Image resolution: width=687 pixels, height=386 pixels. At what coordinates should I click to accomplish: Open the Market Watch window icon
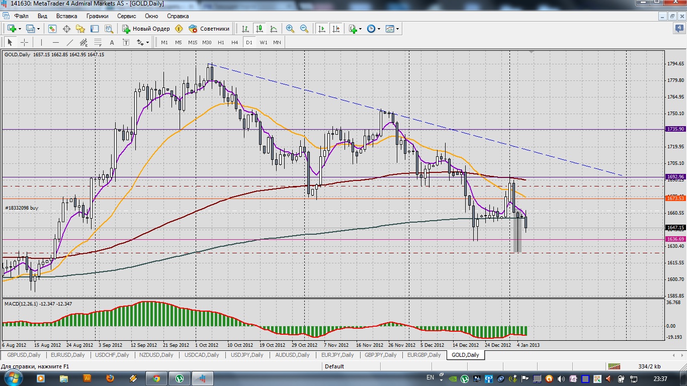[52, 29]
